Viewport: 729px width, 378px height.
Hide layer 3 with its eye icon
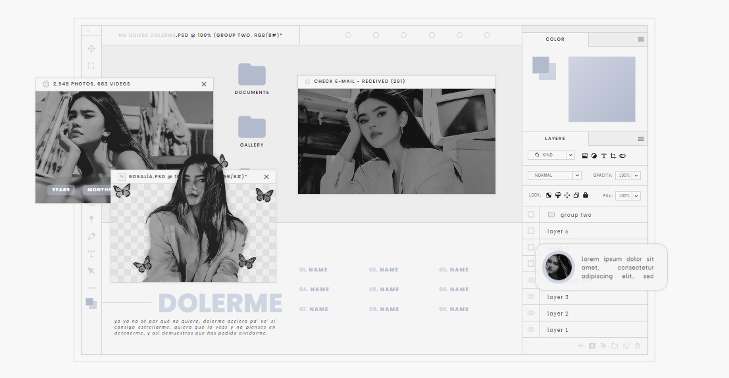pos(531,296)
